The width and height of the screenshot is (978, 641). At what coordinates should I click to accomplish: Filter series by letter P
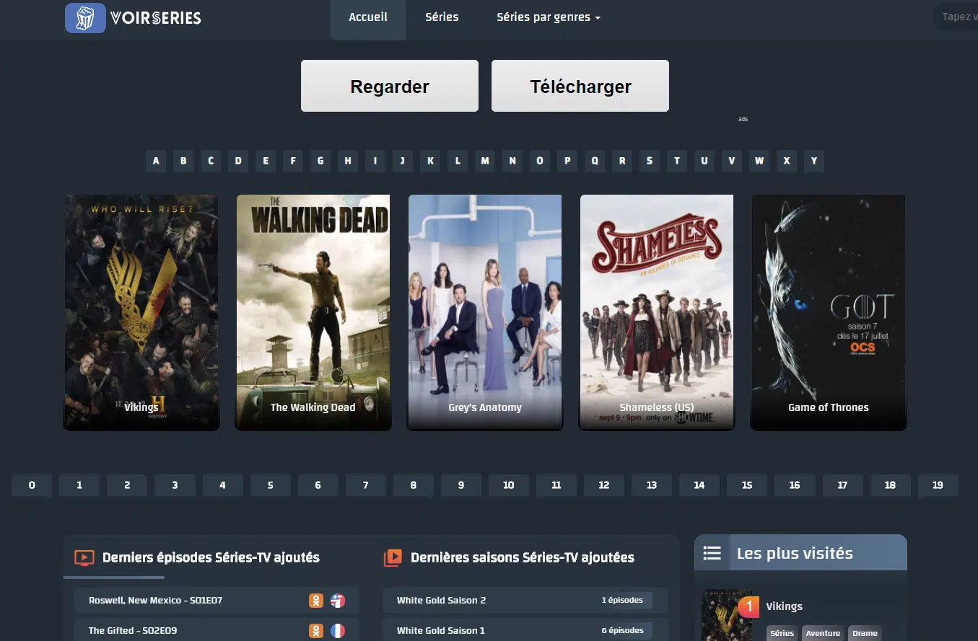pos(567,161)
